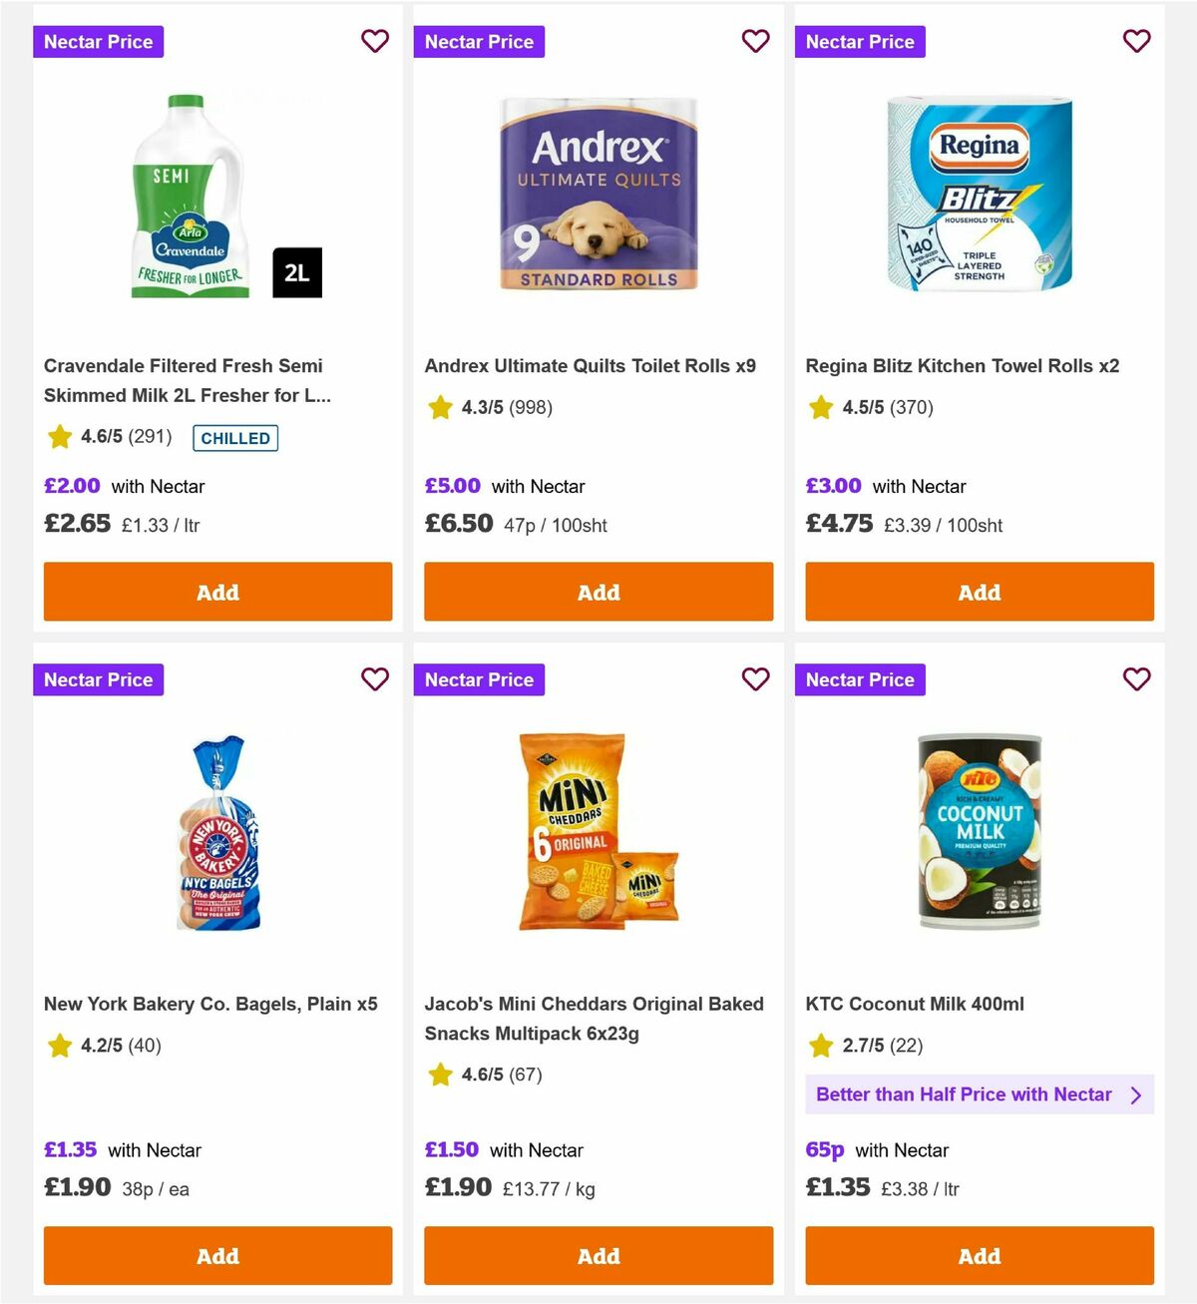Click the Nectar Price badge on Andrex card
Screen dimensions: 1197x1304
click(x=479, y=41)
